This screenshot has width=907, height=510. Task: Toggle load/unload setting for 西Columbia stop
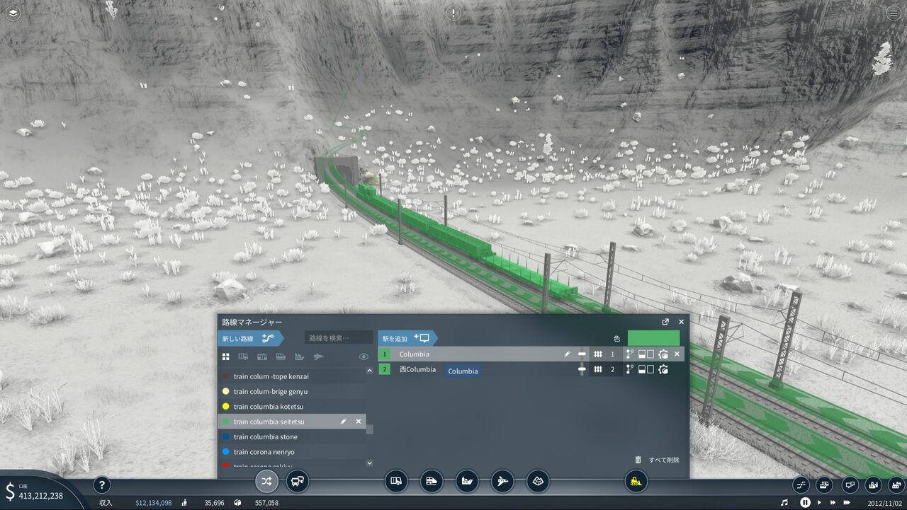pyautogui.click(x=646, y=369)
